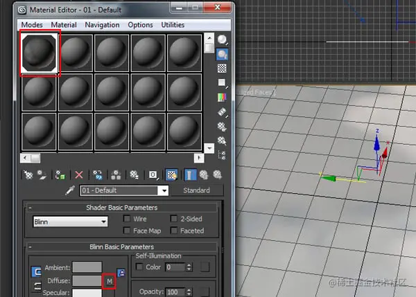Click the Standard material type button

[197, 190]
